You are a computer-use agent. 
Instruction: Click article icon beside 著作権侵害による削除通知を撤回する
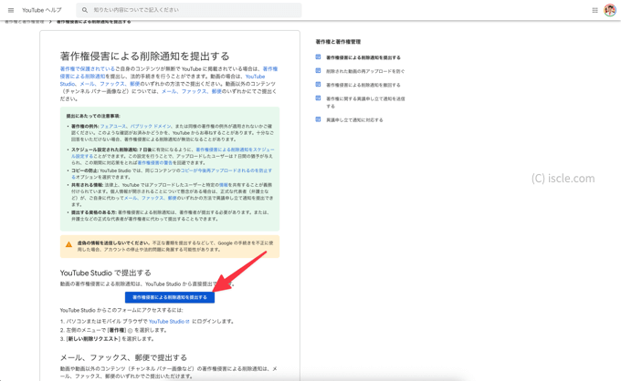pyautogui.click(x=319, y=85)
